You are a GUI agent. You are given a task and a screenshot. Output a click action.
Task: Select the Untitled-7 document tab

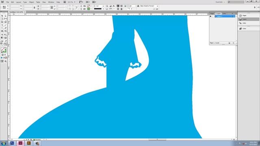[x=17, y=12]
